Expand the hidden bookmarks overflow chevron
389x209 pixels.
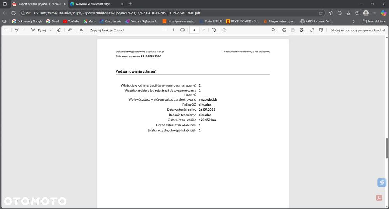pyautogui.click(x=354, y=21)
